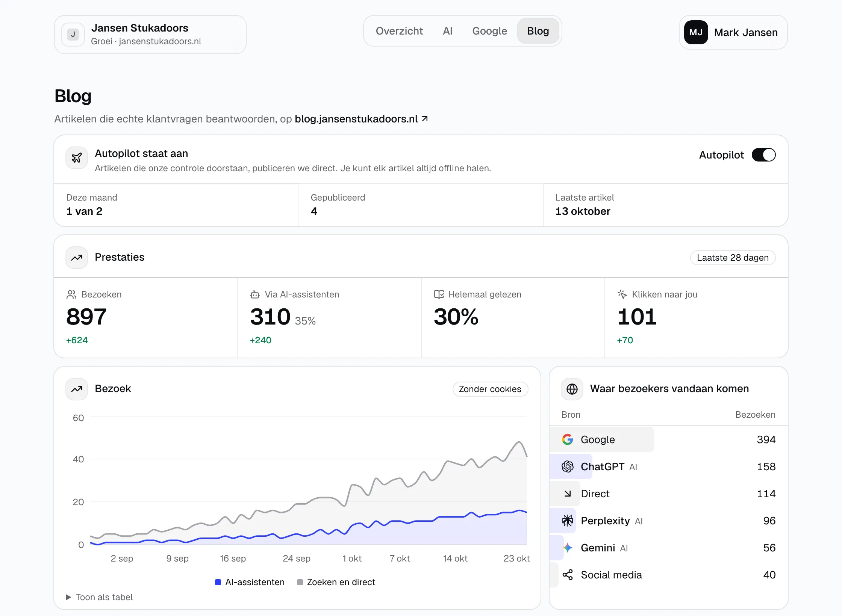Click the book icon next to Helemaal gelezen
The image size is (842, 616).
pyautogui.click(x=439, y=294)
